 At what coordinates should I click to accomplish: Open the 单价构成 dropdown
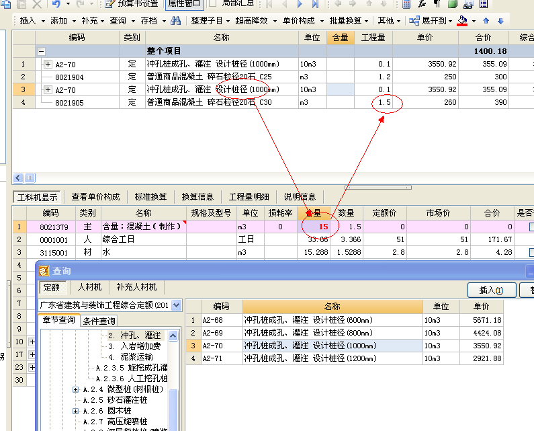(303, 21)
